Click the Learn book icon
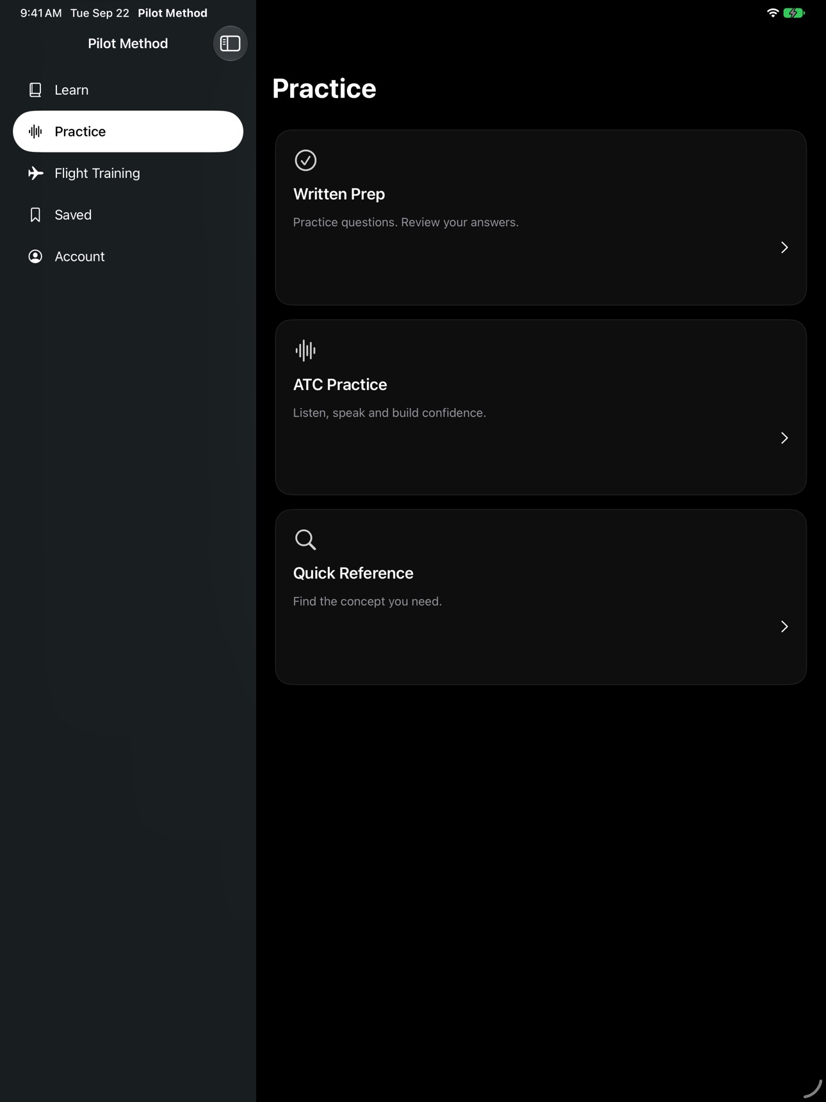826x1102 pixels. coord(35,90)
